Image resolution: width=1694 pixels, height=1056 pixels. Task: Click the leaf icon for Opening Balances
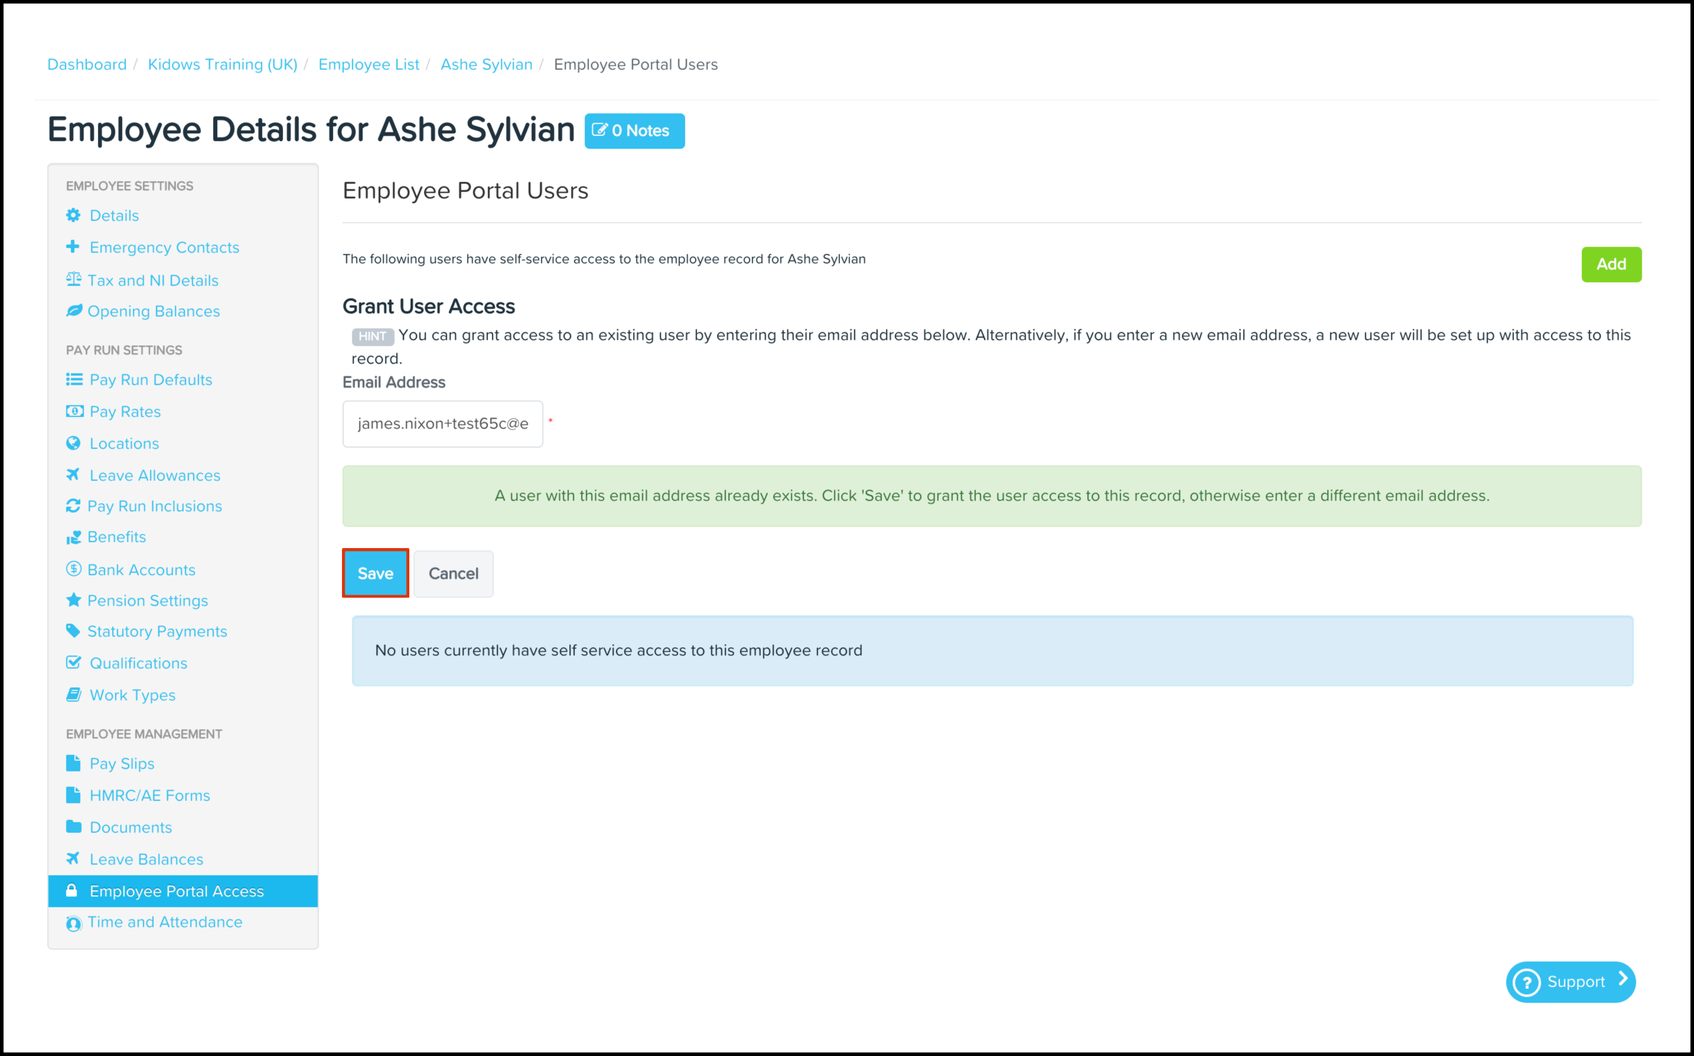point(74,311)
